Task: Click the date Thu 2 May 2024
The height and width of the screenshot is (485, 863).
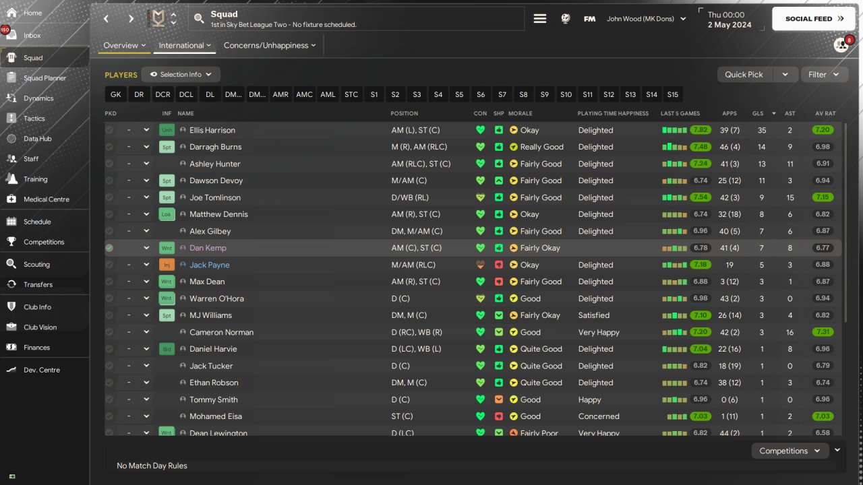Action: 731,20
